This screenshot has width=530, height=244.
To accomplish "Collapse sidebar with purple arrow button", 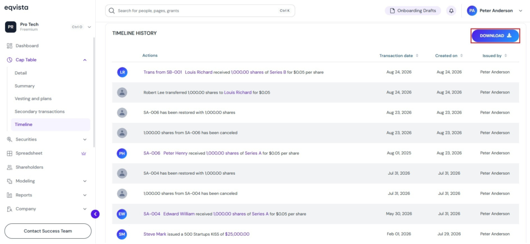I will click(x=95, y=214).
